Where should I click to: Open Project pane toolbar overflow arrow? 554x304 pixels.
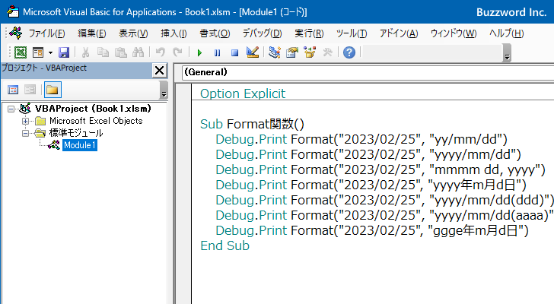pyautogui.click(x=164, y=90)
